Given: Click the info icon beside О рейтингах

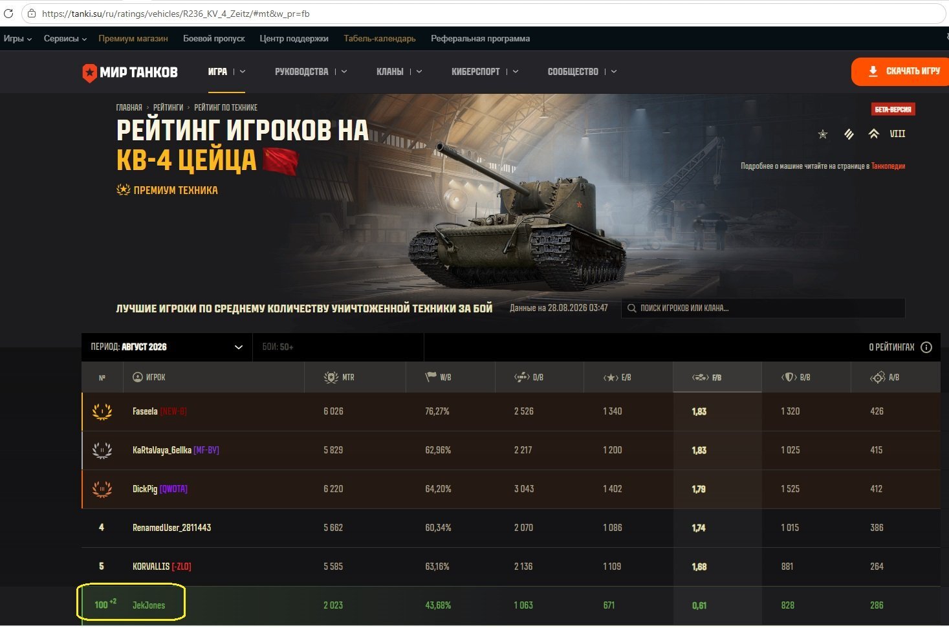Looking at the screenshot, I should [926, 347].
